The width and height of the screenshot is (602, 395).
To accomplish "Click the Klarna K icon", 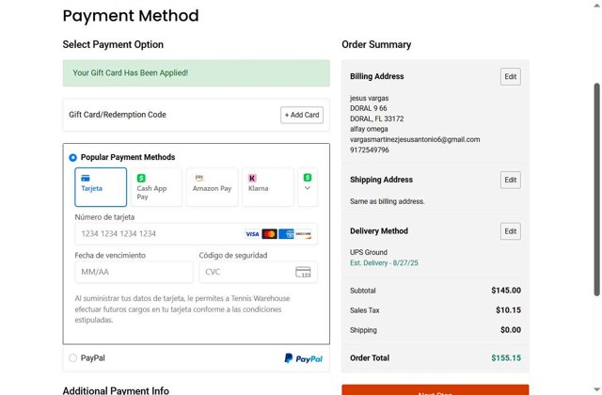I will coord(252,178).
